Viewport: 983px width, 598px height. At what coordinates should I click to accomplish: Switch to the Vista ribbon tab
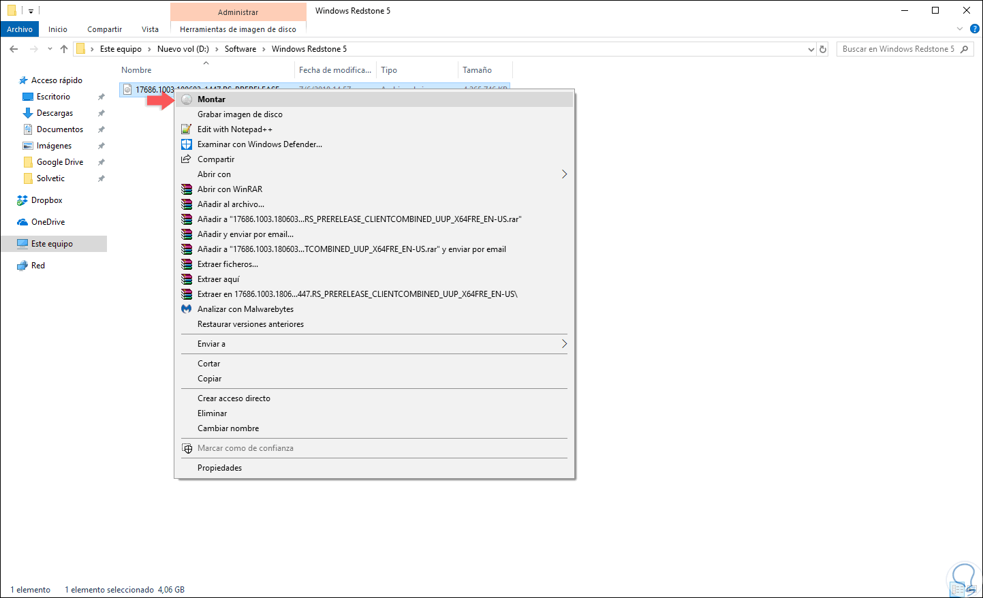click(x=150, y=29)
